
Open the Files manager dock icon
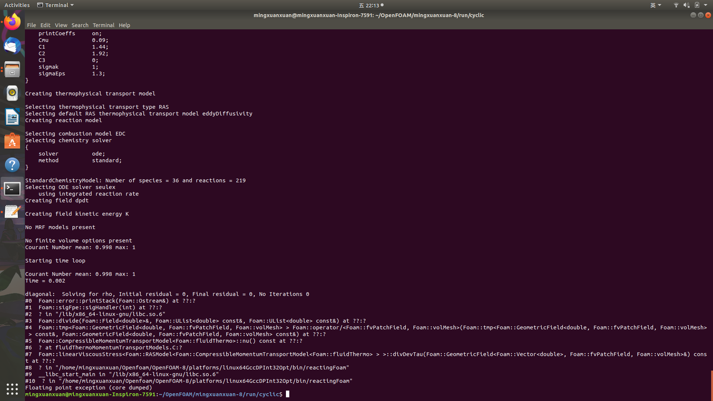click(x=12, y=69)
